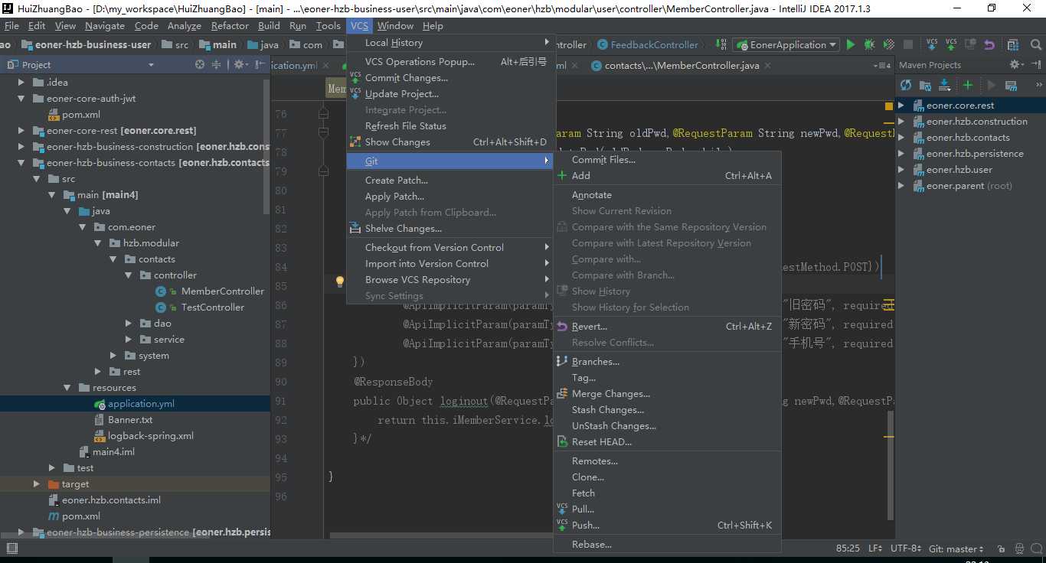This screenshot has height=563, width=1046.
Task: Switch to FeedbackController editor tab
Action: [648, 45]
